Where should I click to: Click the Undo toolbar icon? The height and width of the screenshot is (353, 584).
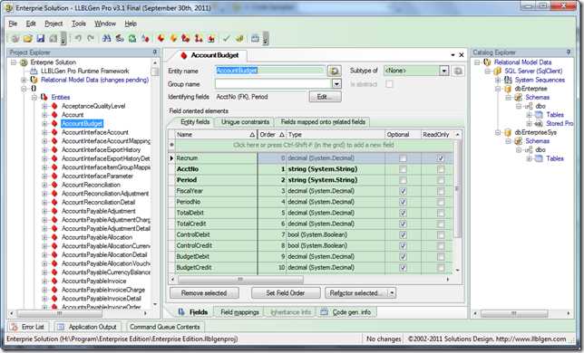point(78,38)
